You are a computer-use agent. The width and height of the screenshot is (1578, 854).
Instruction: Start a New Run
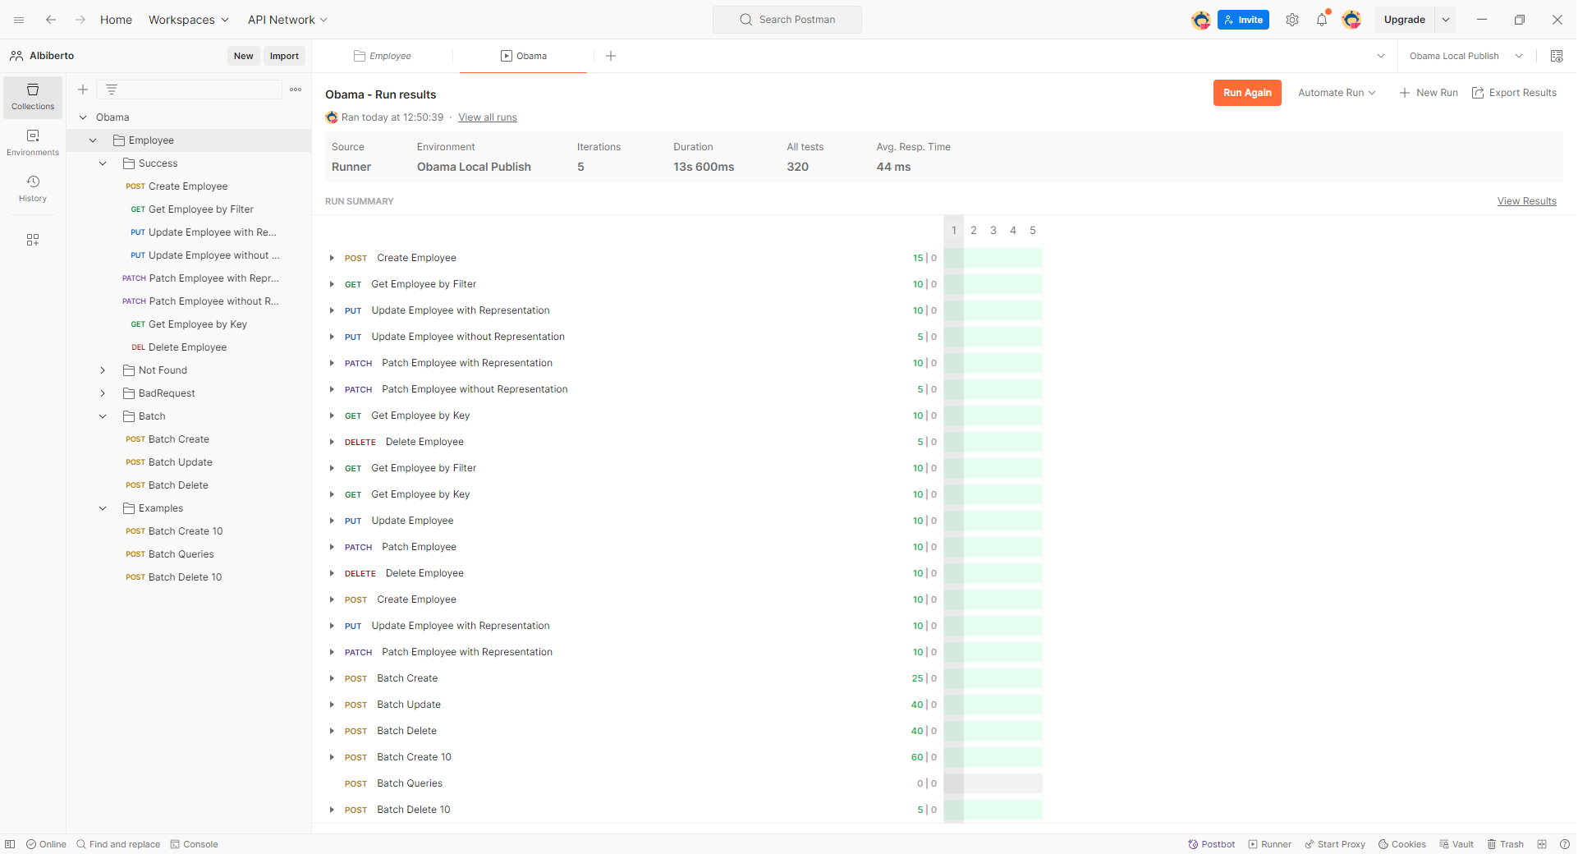(1429, 93)
